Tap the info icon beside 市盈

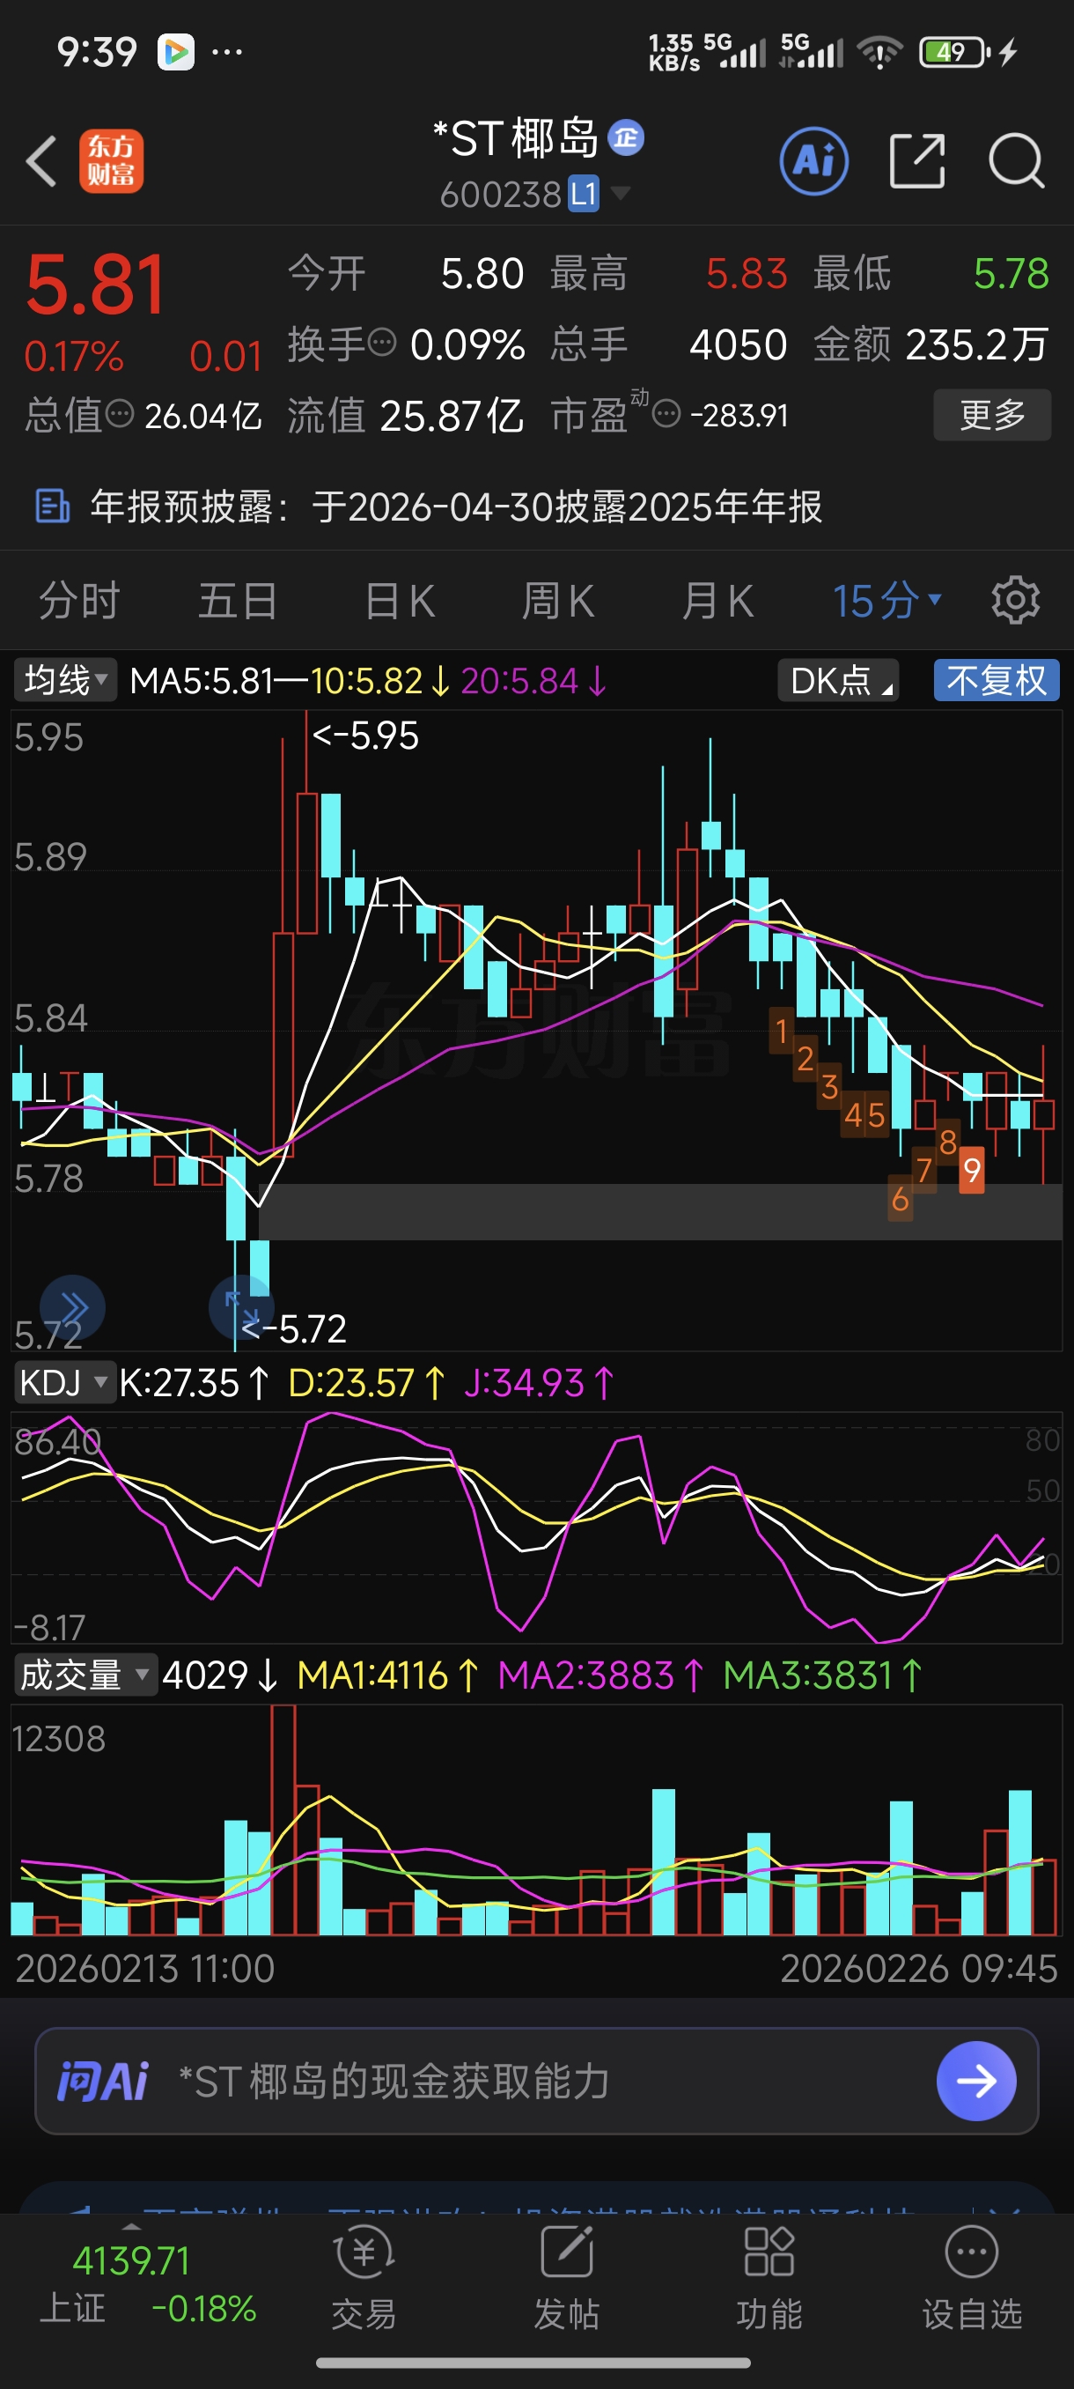pyautogui.click(x=666, y=412)
